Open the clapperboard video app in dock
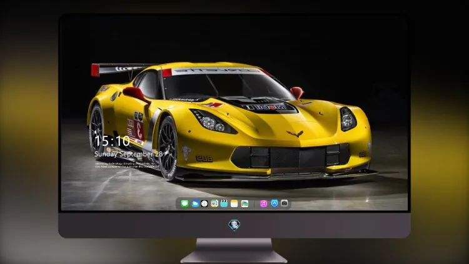Image resolution: width=469 pixels, height=264 pixels. click(224, 203)
